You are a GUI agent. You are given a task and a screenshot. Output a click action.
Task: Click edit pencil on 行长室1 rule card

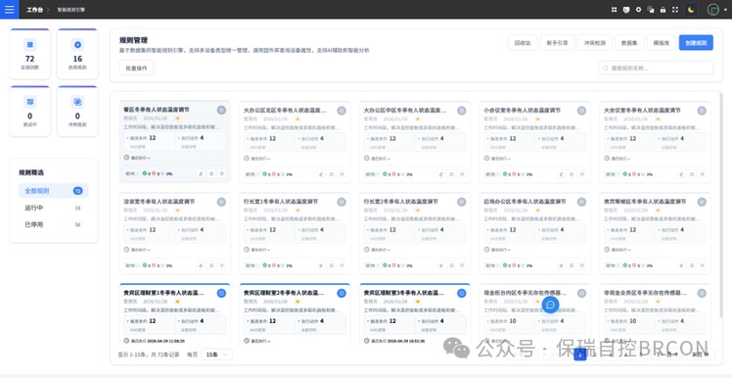point(321,265)
